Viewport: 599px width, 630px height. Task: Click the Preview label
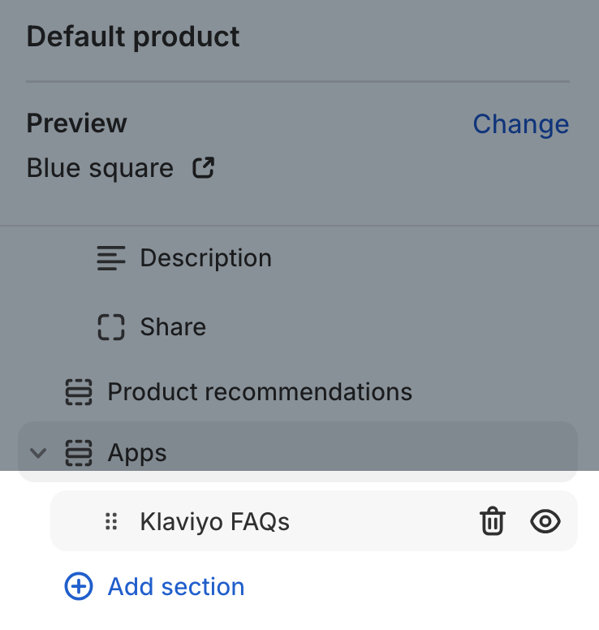(77, 123)
